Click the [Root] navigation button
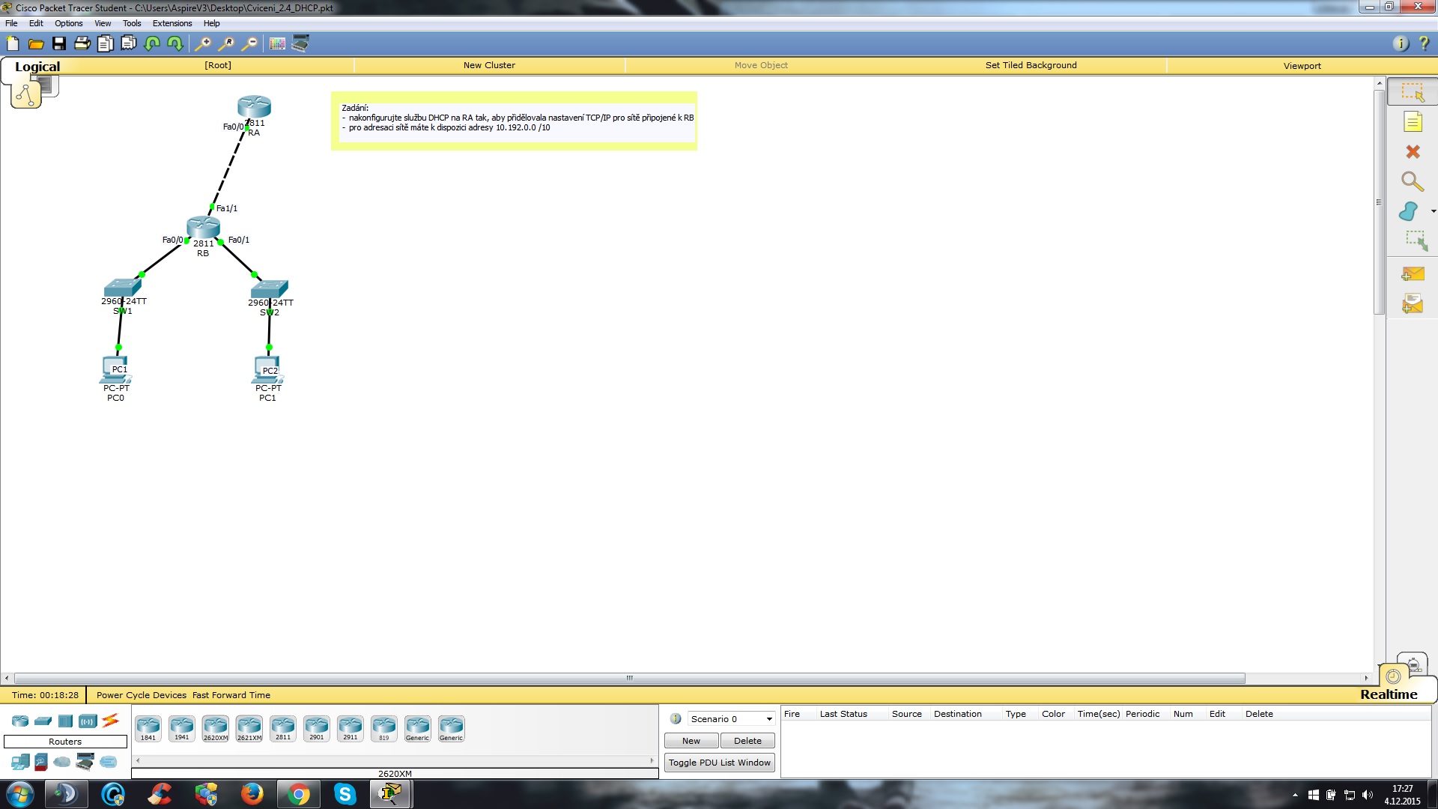1438x809 pixels. (218, 65)
